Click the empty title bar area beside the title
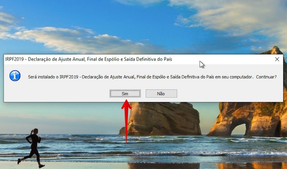 (229, 59)
